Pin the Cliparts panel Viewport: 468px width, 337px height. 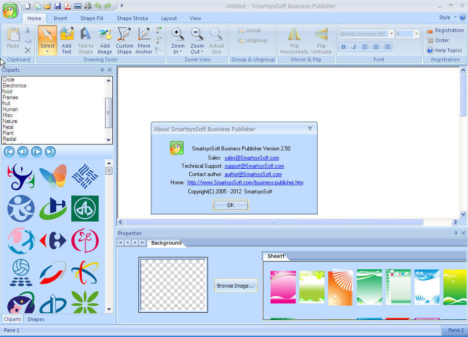coord(102,70)
